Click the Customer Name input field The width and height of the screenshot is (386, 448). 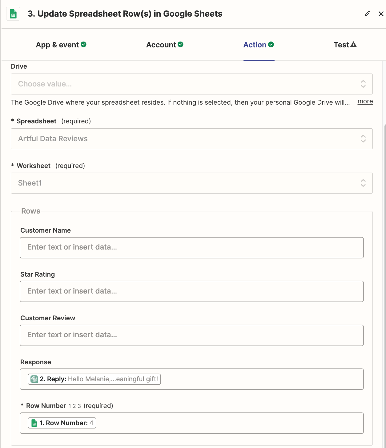coord(191,247)
